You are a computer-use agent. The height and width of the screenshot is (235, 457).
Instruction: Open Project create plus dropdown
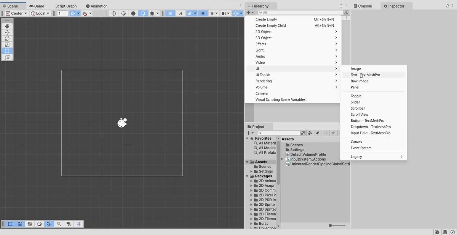click(250, 133)
